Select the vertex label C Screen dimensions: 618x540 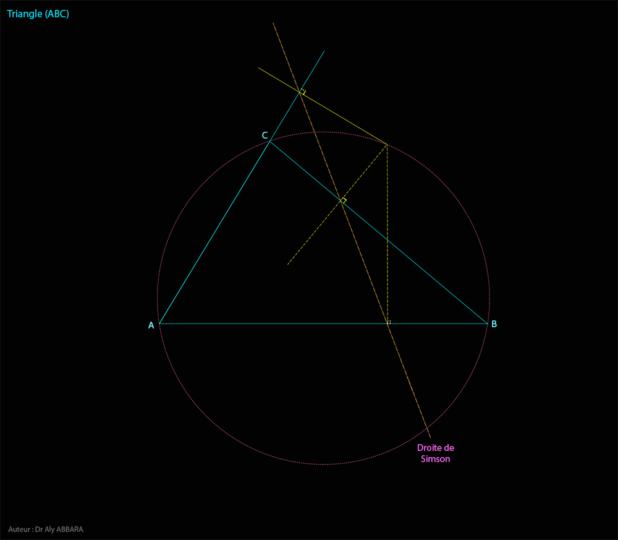[265, 135]
